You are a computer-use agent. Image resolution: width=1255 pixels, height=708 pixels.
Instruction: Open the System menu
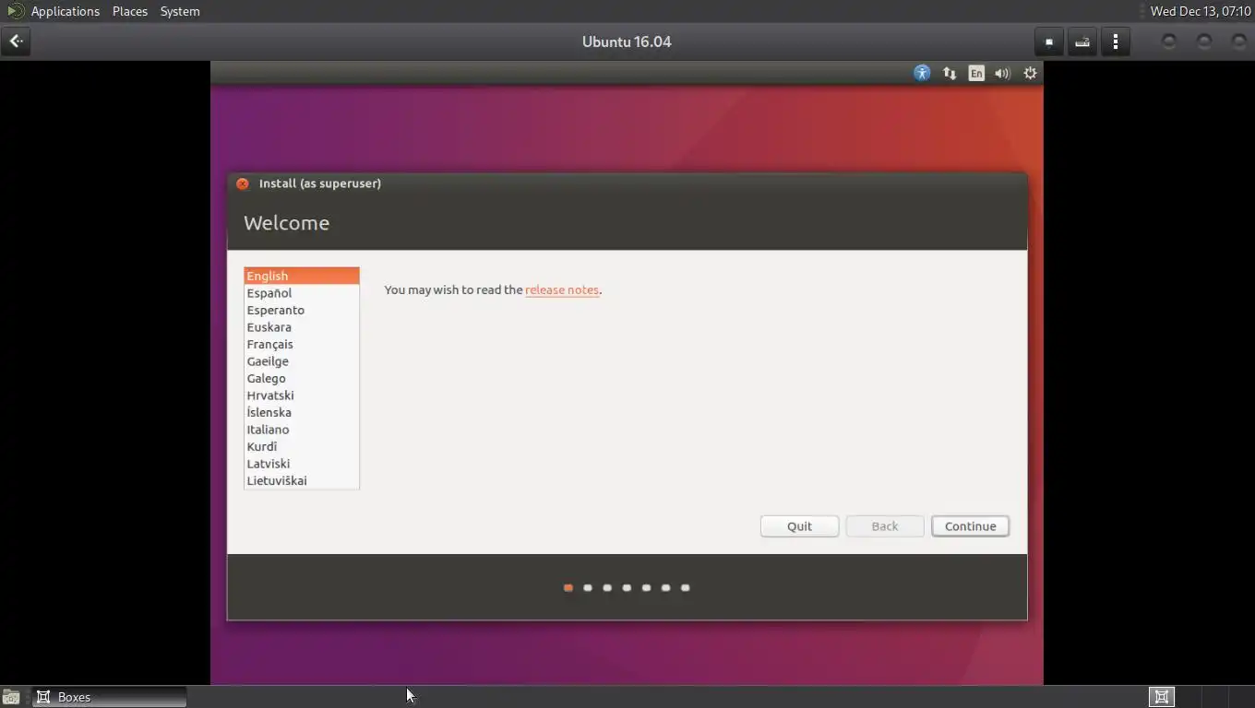point(180,11)
